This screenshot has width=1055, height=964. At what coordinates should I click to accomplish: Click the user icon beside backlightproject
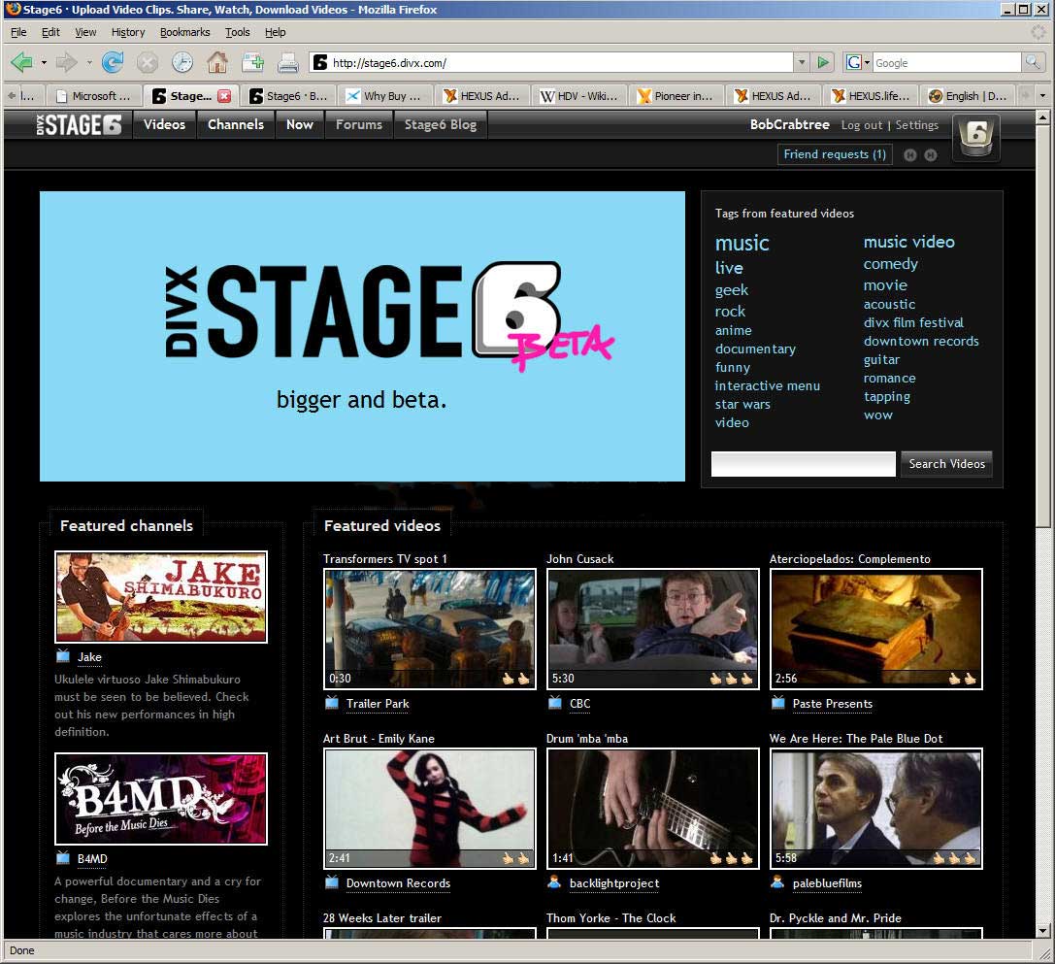(554, 881)
